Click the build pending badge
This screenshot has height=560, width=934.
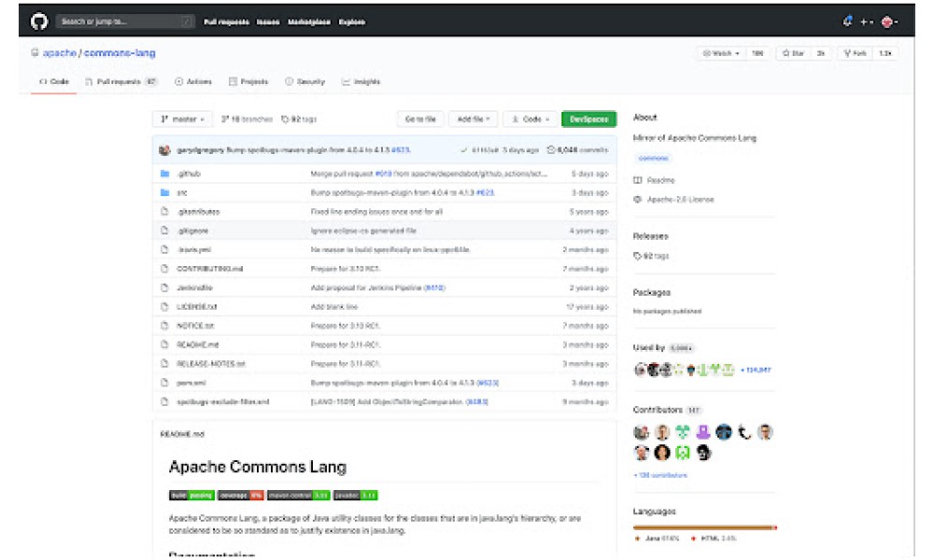tap(191, 495)
